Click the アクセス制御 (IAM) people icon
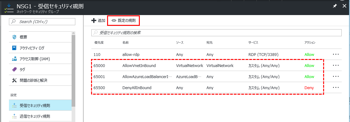Viewport: 350px width, 122px height. point(14,59)
